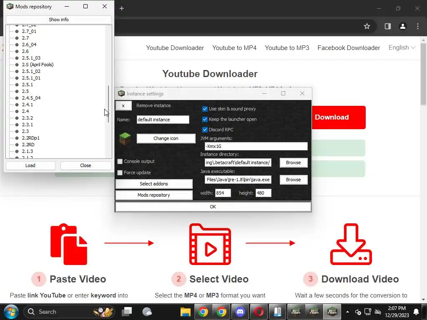Viewport: 427px width, 320px height.
Task: Bookmark the page with the star icon
Action: pyautogui.click(x=367, y=26)
